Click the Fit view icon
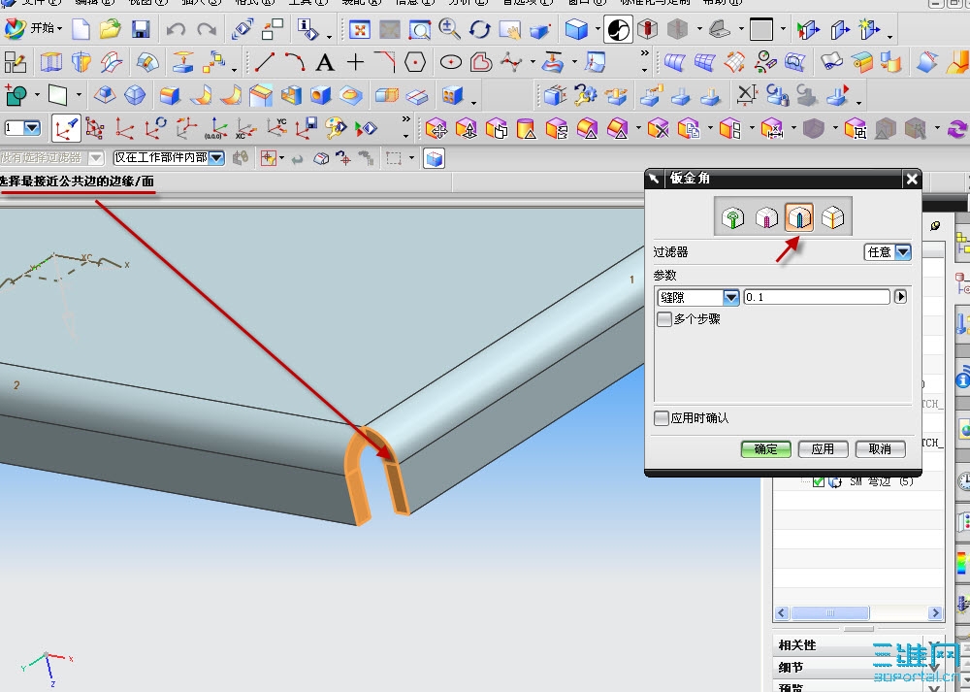The width and height of the screenshot is (970, 692). [360, 29]
